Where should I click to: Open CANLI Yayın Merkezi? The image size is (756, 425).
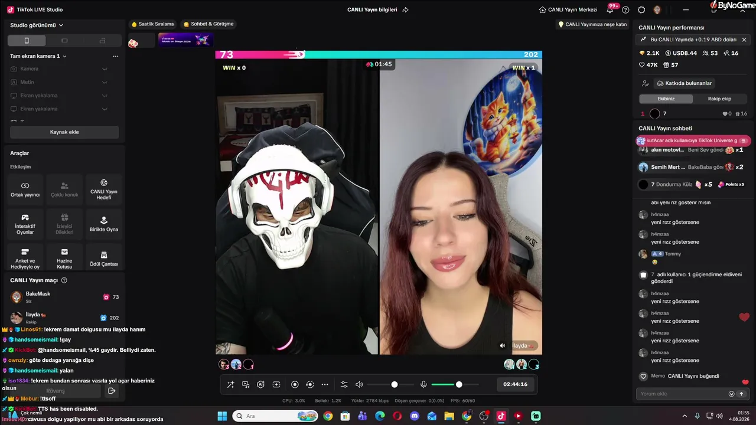pos(568,9)
